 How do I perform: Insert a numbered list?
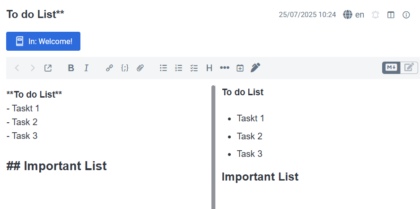pos(178,68)
